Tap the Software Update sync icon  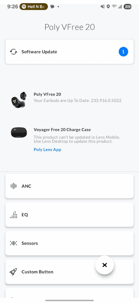point(14,52)
